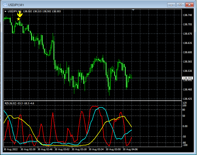
Task: Maximize the USDJPY,M1 chart window
Action: tap(180, 5)
